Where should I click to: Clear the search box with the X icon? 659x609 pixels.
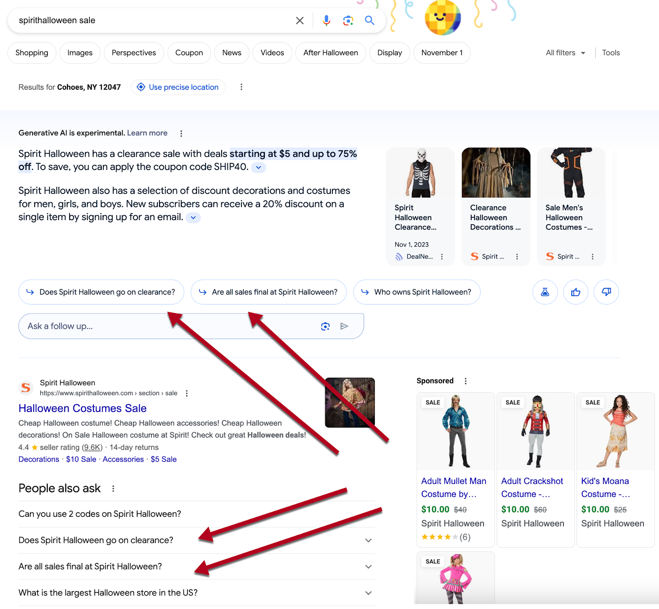pos(300,21)
